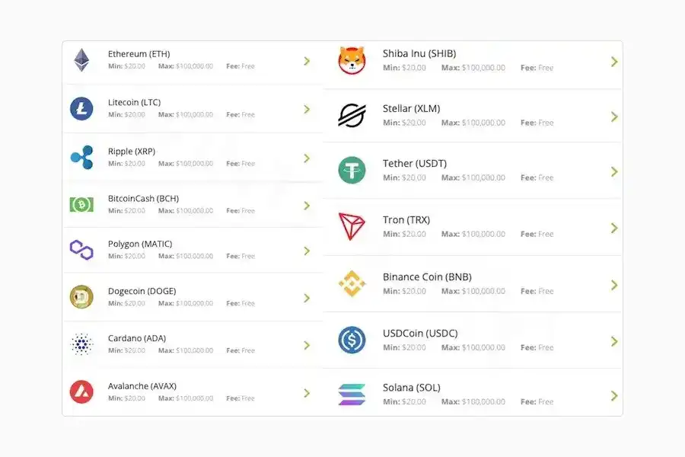Image resolution: width=685 pixels, height=457 pixels.
Task: Select the BitcoinCash icon
Action: coord(81,204)
